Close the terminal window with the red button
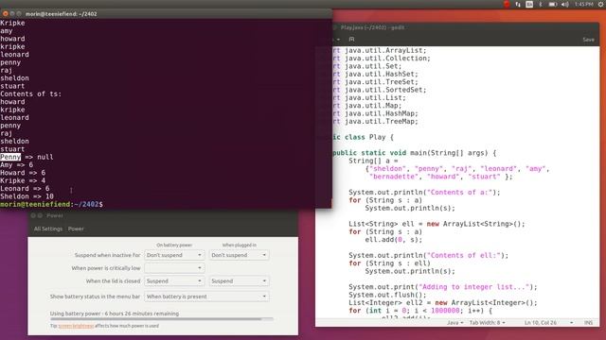This screenshot has height=340, width=606. coord(5,13)
